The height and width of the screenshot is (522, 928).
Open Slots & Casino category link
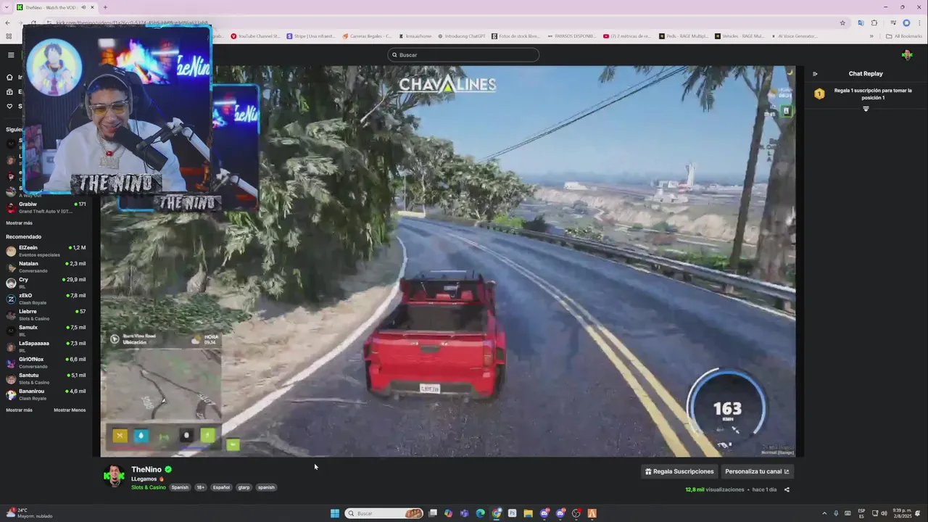(149, 487)
